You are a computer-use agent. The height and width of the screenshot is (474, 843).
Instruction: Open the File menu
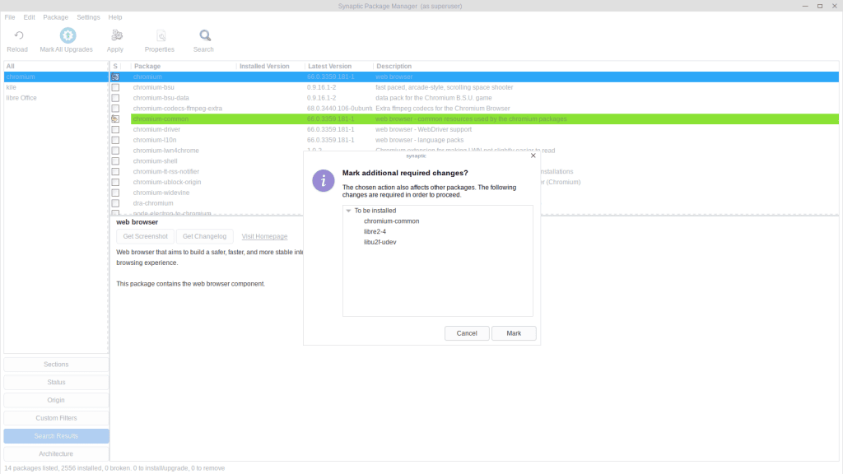tap(10, 17)
